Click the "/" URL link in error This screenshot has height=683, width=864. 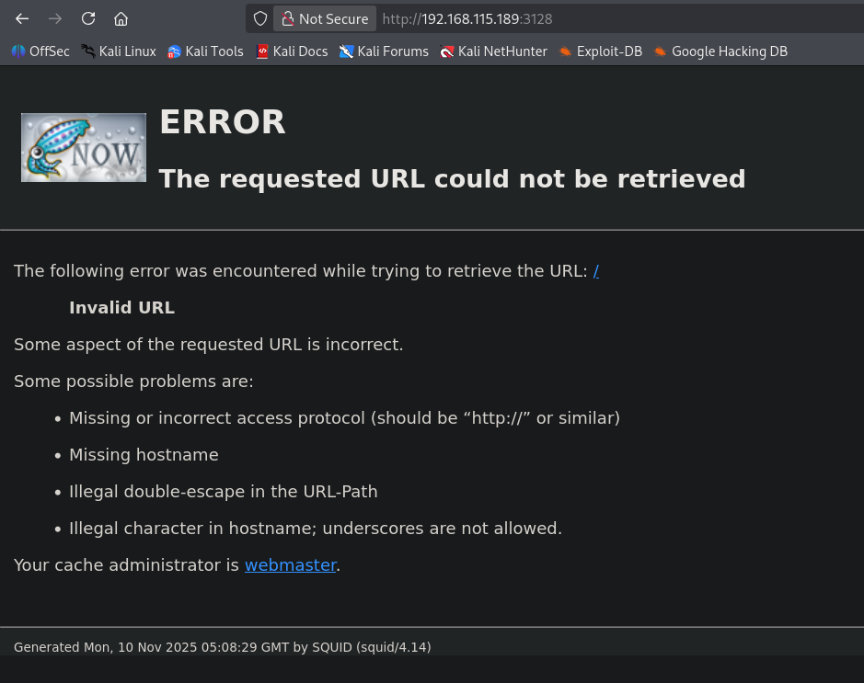pyautogui.click(x=596, y=270)
